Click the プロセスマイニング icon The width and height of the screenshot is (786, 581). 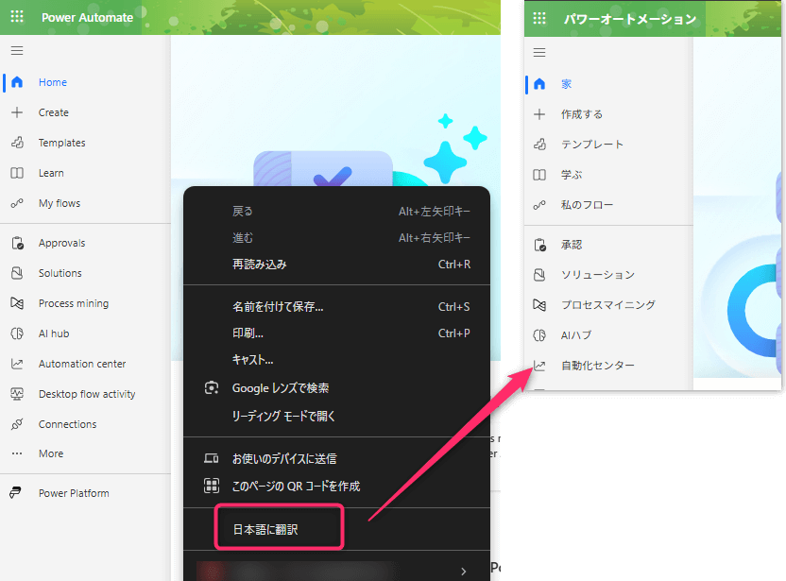tap(539, 305)
